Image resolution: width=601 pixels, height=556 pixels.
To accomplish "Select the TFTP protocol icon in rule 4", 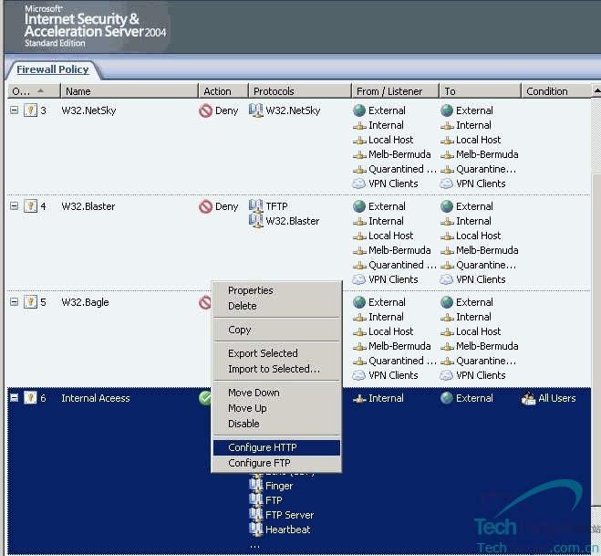I will click(x=256, y=206).
